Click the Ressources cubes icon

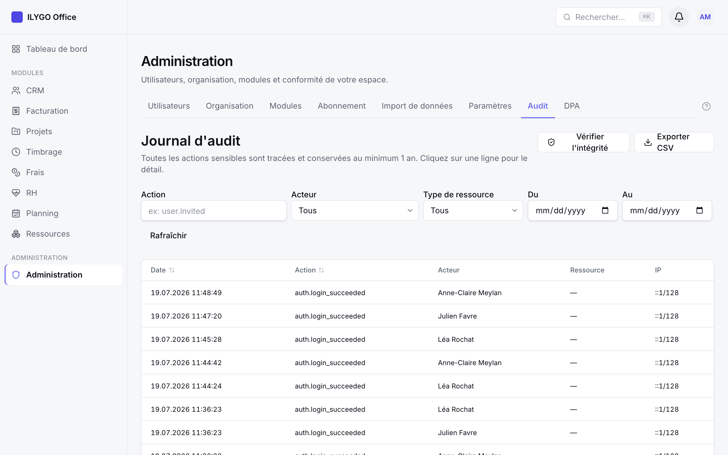click(16, 233)
